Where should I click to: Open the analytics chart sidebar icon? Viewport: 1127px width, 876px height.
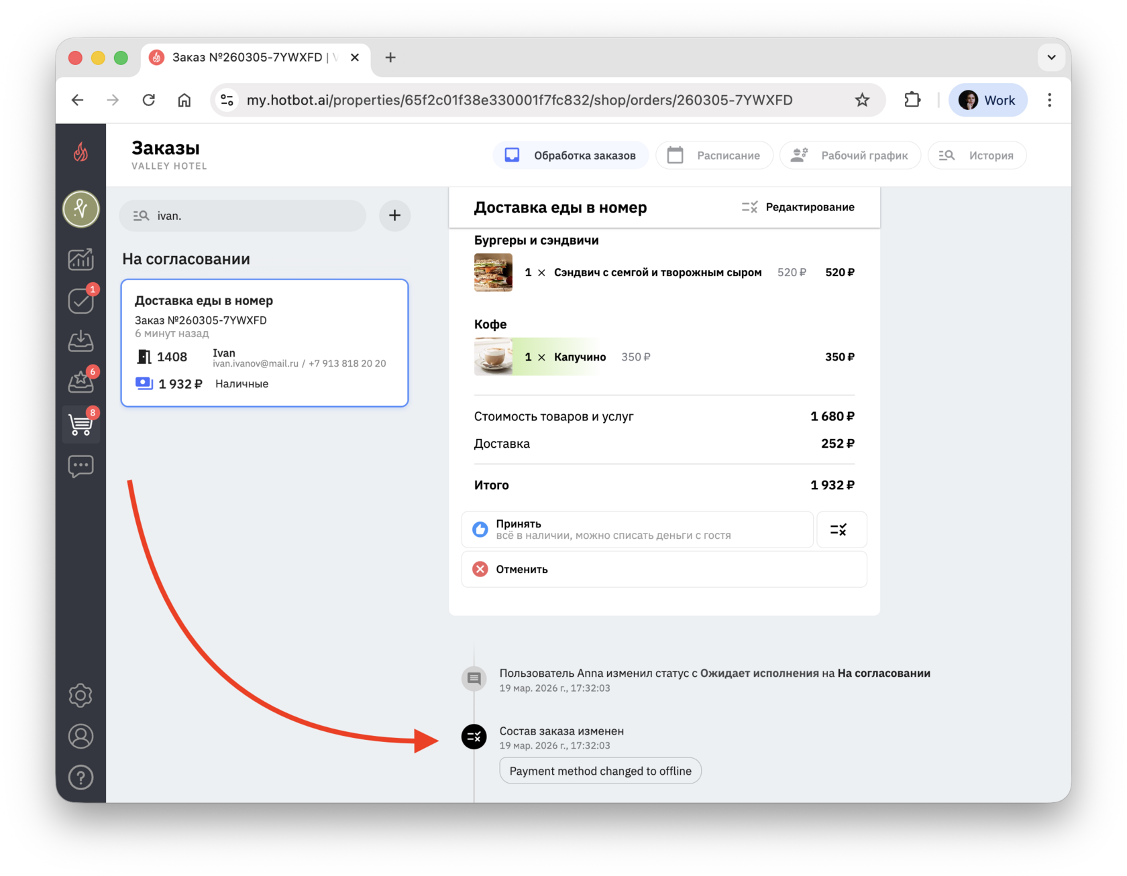coord(81,259)
